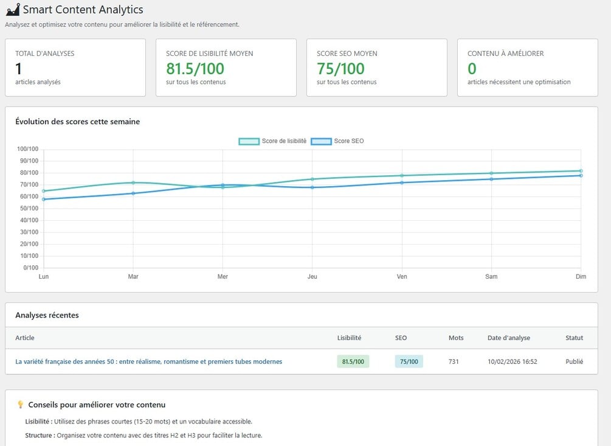Click the Lisibilité column header
611x446 pixels.
[x=349, y=338]
